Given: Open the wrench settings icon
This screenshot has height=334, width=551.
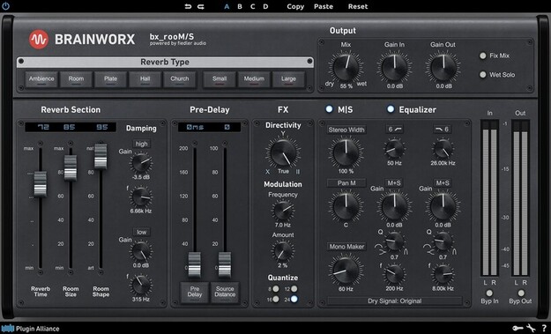Looking at the screenshot, I should coord(531,328).
